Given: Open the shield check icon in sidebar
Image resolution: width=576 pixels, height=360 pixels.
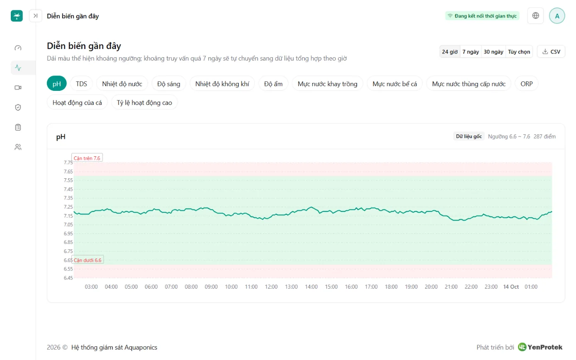Looking at the screenshot, I should (18, 107).
